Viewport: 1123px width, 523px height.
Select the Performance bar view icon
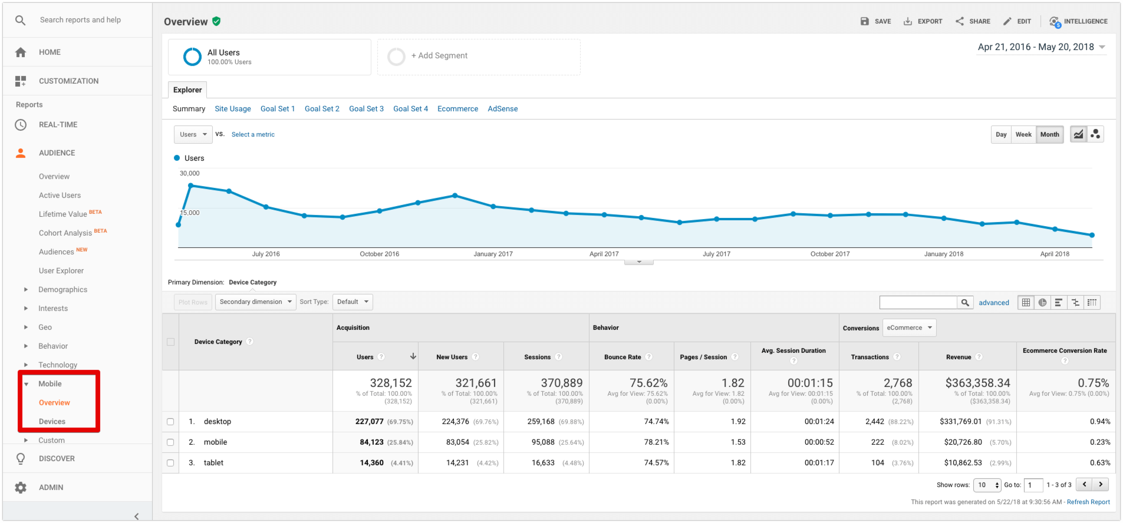pos(1059,303)
